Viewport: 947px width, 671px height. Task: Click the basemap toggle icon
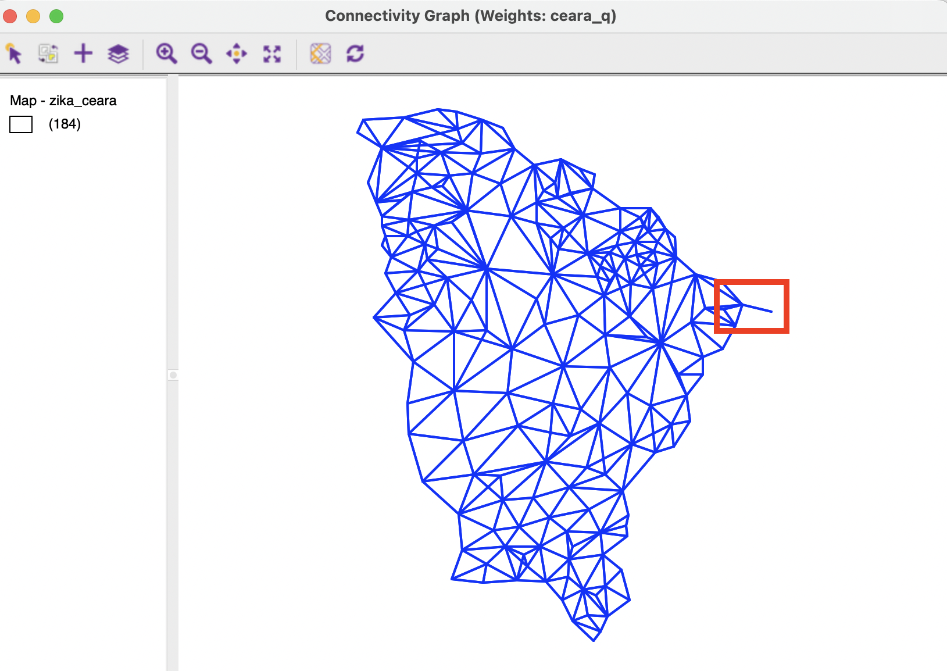pyautogui.click(x=320, y=53)
